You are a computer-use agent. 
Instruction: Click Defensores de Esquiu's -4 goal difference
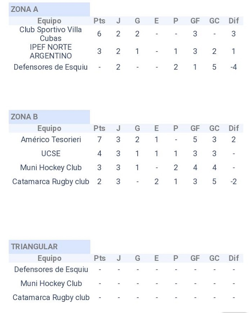[234, 67]
